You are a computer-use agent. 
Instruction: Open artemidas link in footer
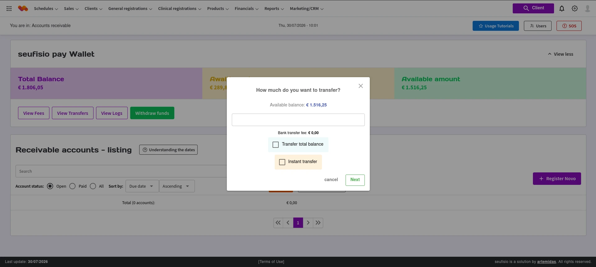(547, 262)
